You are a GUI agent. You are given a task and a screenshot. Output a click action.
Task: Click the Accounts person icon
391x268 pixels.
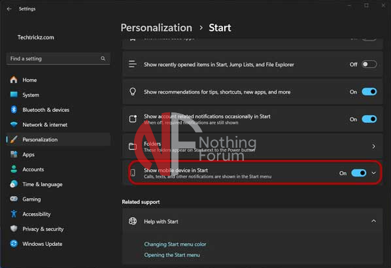(x=14, y=169)
